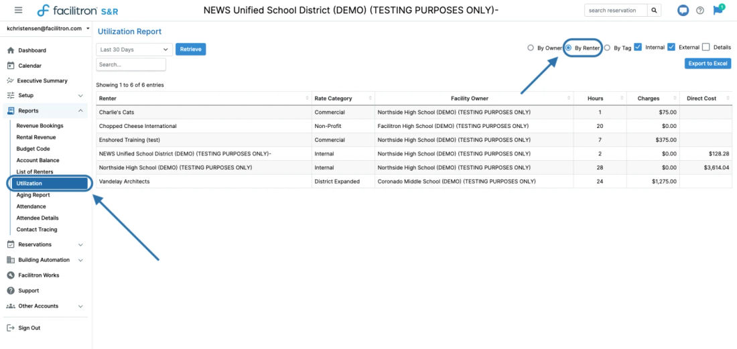Open Contact Tracing report
The image size is (737, 349).
tap(37, 230)
